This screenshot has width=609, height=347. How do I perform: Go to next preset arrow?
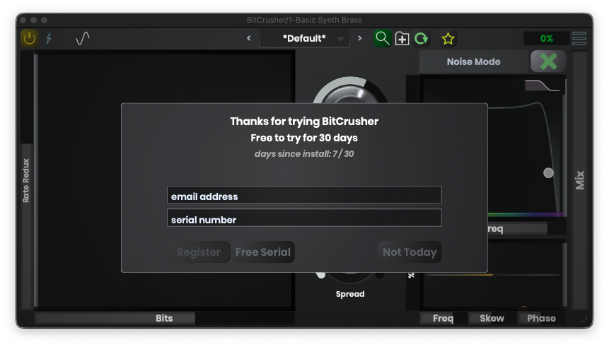359,38
